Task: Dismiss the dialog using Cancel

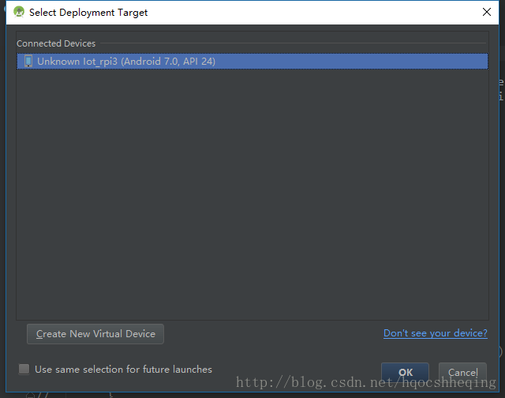Action: coord(463,372)
